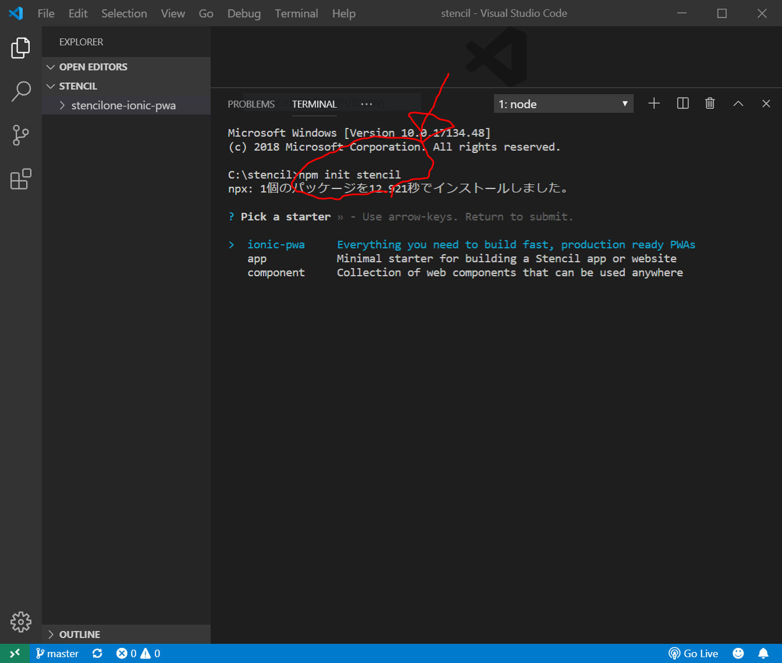
Task: Open the terminal selector dropdown '1: node'
Action: [x=563, y=104]
